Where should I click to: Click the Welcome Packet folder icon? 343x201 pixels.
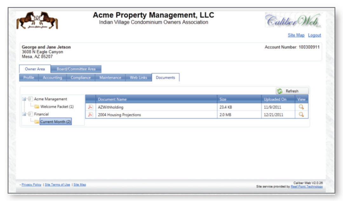[37, 107]
